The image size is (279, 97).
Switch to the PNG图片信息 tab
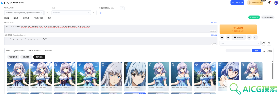coord(38,18)
